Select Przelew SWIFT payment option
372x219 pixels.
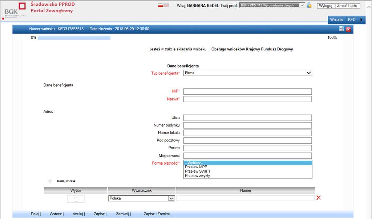[x=198, y=171]
